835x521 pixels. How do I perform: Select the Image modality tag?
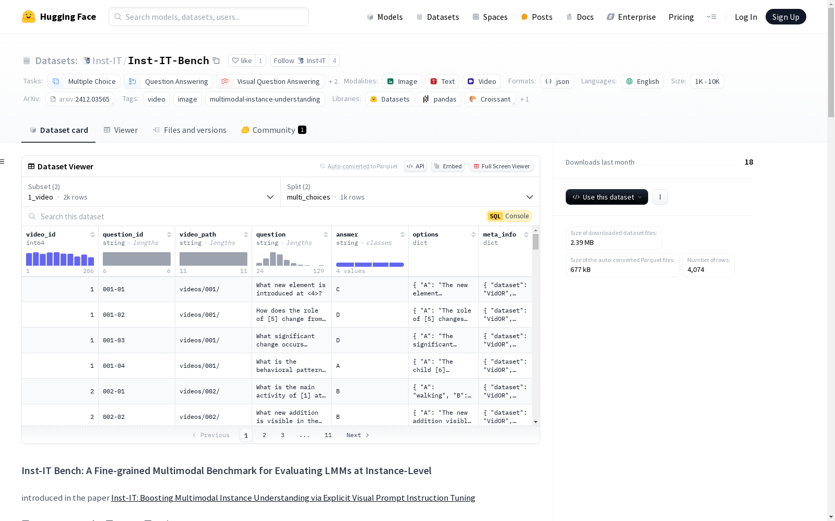pyautogui.click(x=402, y=81)
